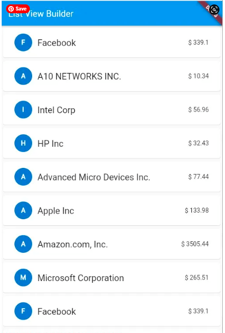Tap the Amazon.com avatar circle
Screen dimensions: 225x333
click(23, 244)
